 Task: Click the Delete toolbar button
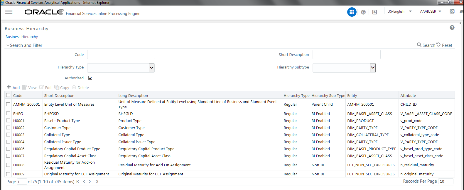[80, 87]
